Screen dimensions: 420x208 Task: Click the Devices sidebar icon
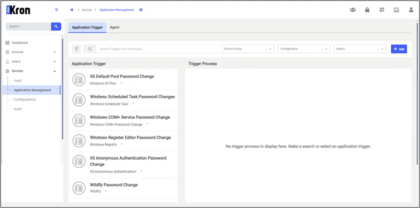[x=8, y=52]
